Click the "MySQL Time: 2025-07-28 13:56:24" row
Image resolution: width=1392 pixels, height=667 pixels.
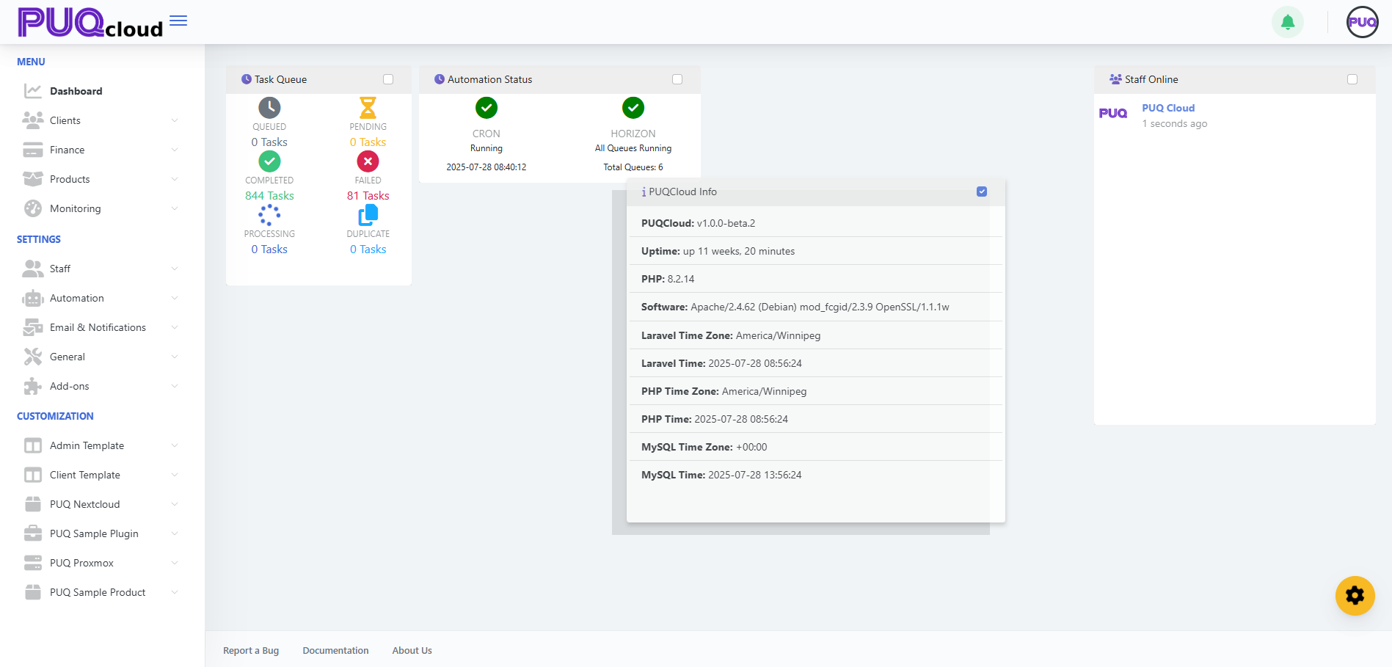816,475
